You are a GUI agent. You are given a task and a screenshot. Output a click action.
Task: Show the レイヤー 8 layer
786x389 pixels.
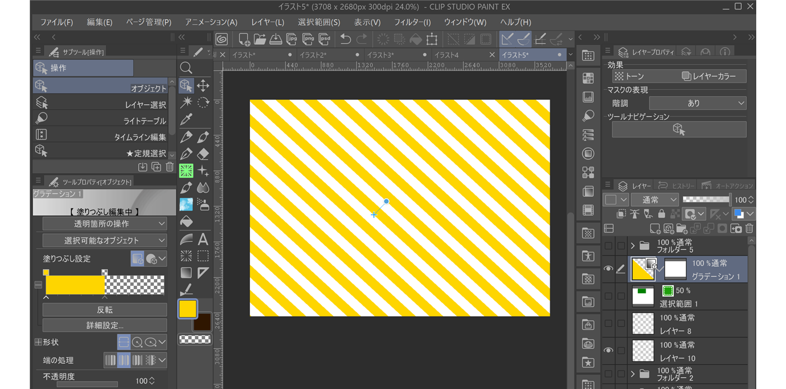608,323
